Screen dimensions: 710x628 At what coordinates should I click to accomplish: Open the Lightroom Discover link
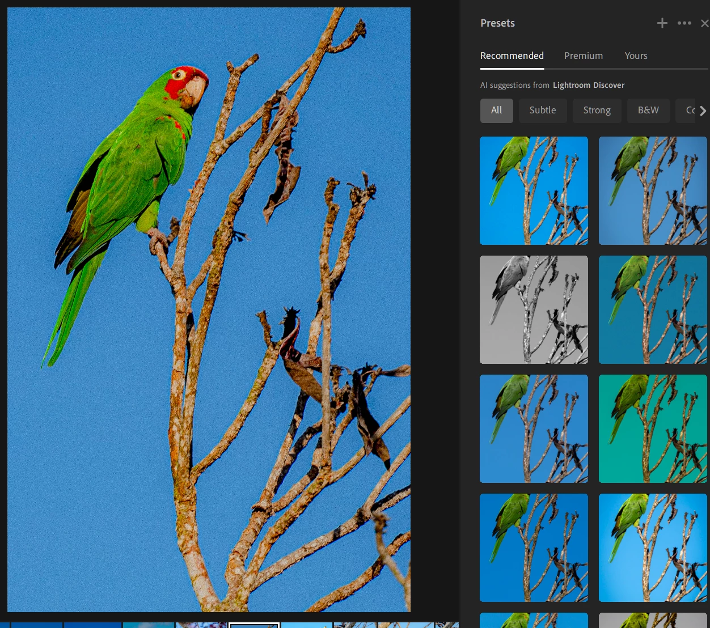(589, 85)
